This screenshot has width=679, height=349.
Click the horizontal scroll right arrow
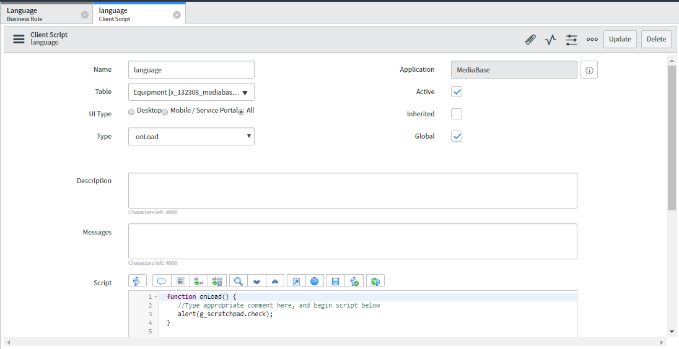tap(661, 343)
